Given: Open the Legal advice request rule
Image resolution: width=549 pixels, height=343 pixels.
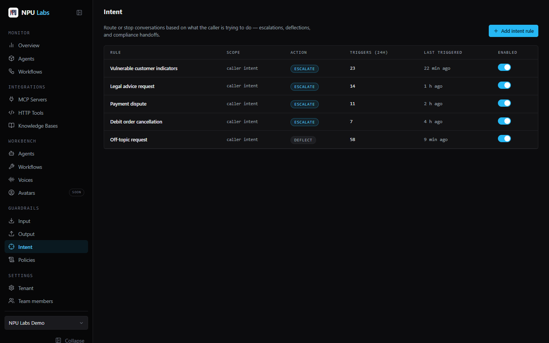Looking at the screenshot, I should [x=132, y=87].
